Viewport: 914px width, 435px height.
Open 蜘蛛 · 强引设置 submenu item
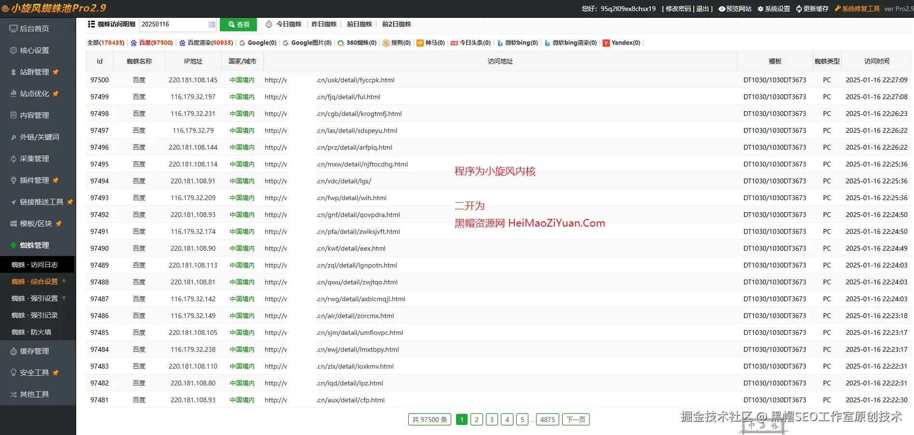pyautogui.click(x=38, y=298)
